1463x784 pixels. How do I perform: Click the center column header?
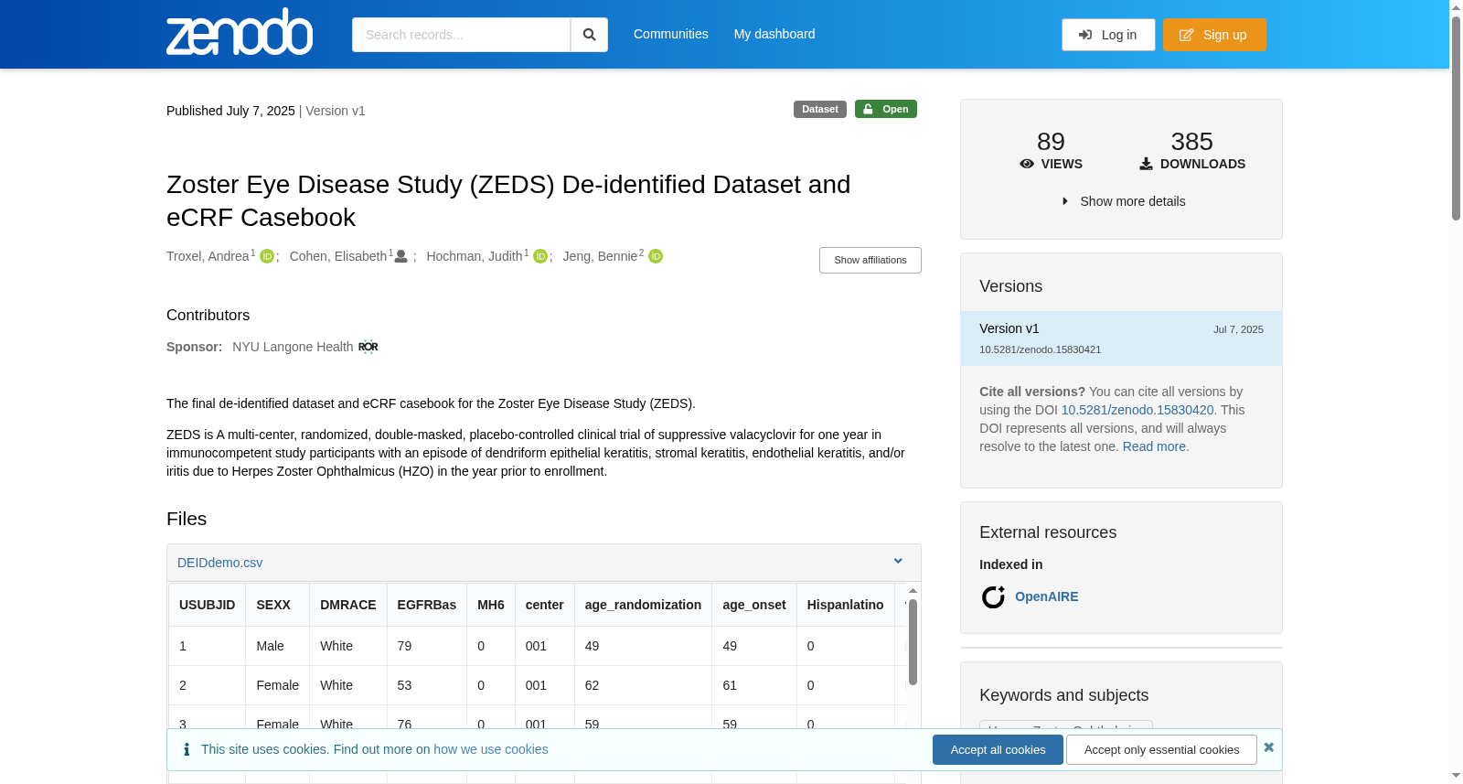tap(545, 605)
